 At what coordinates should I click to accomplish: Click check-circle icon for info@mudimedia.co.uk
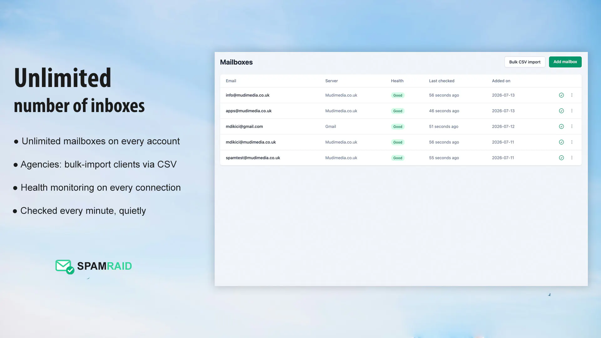561,95
